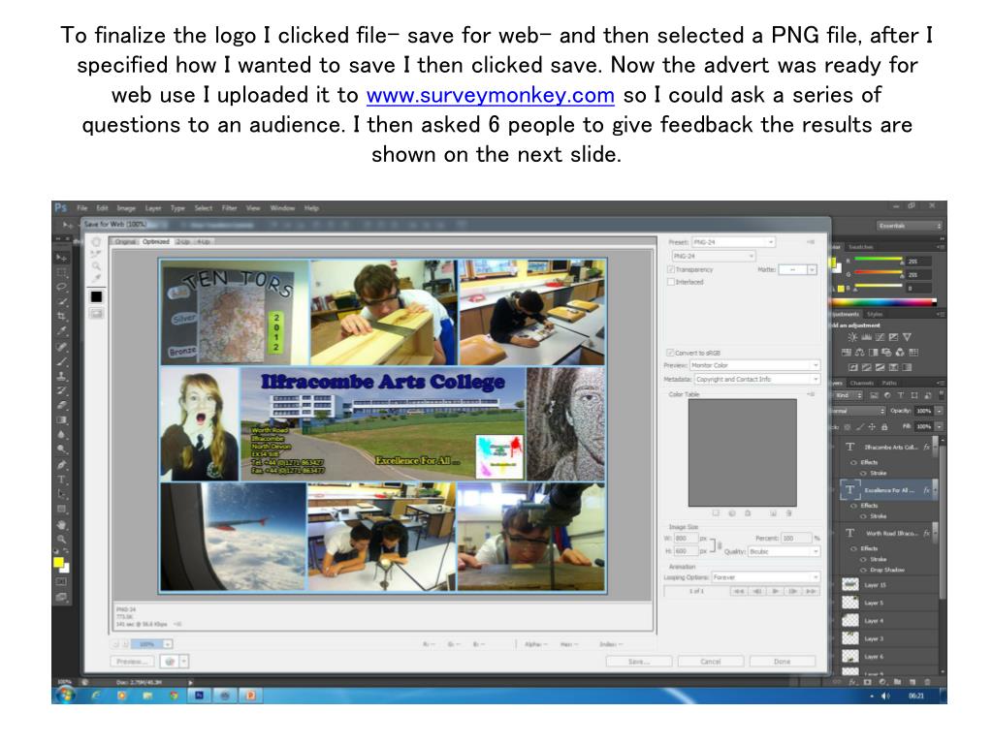Switch to the 4-Up tab
Image resolution: width=993 pixels, height=744 pixels.
click(204, 241)
